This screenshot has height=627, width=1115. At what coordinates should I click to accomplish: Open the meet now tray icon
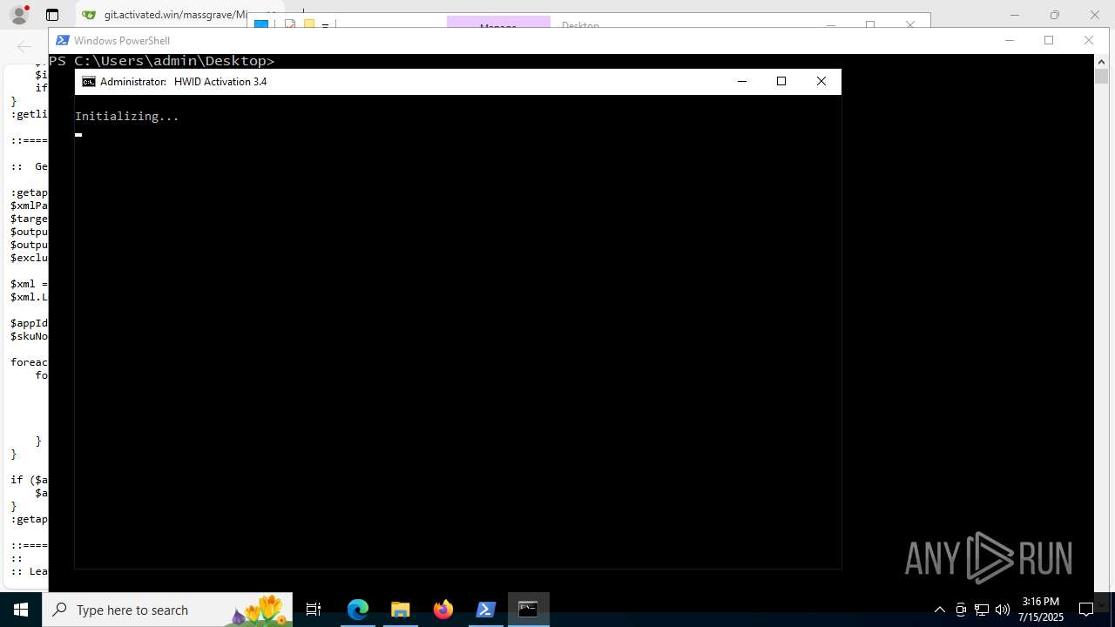coord(961,610)
